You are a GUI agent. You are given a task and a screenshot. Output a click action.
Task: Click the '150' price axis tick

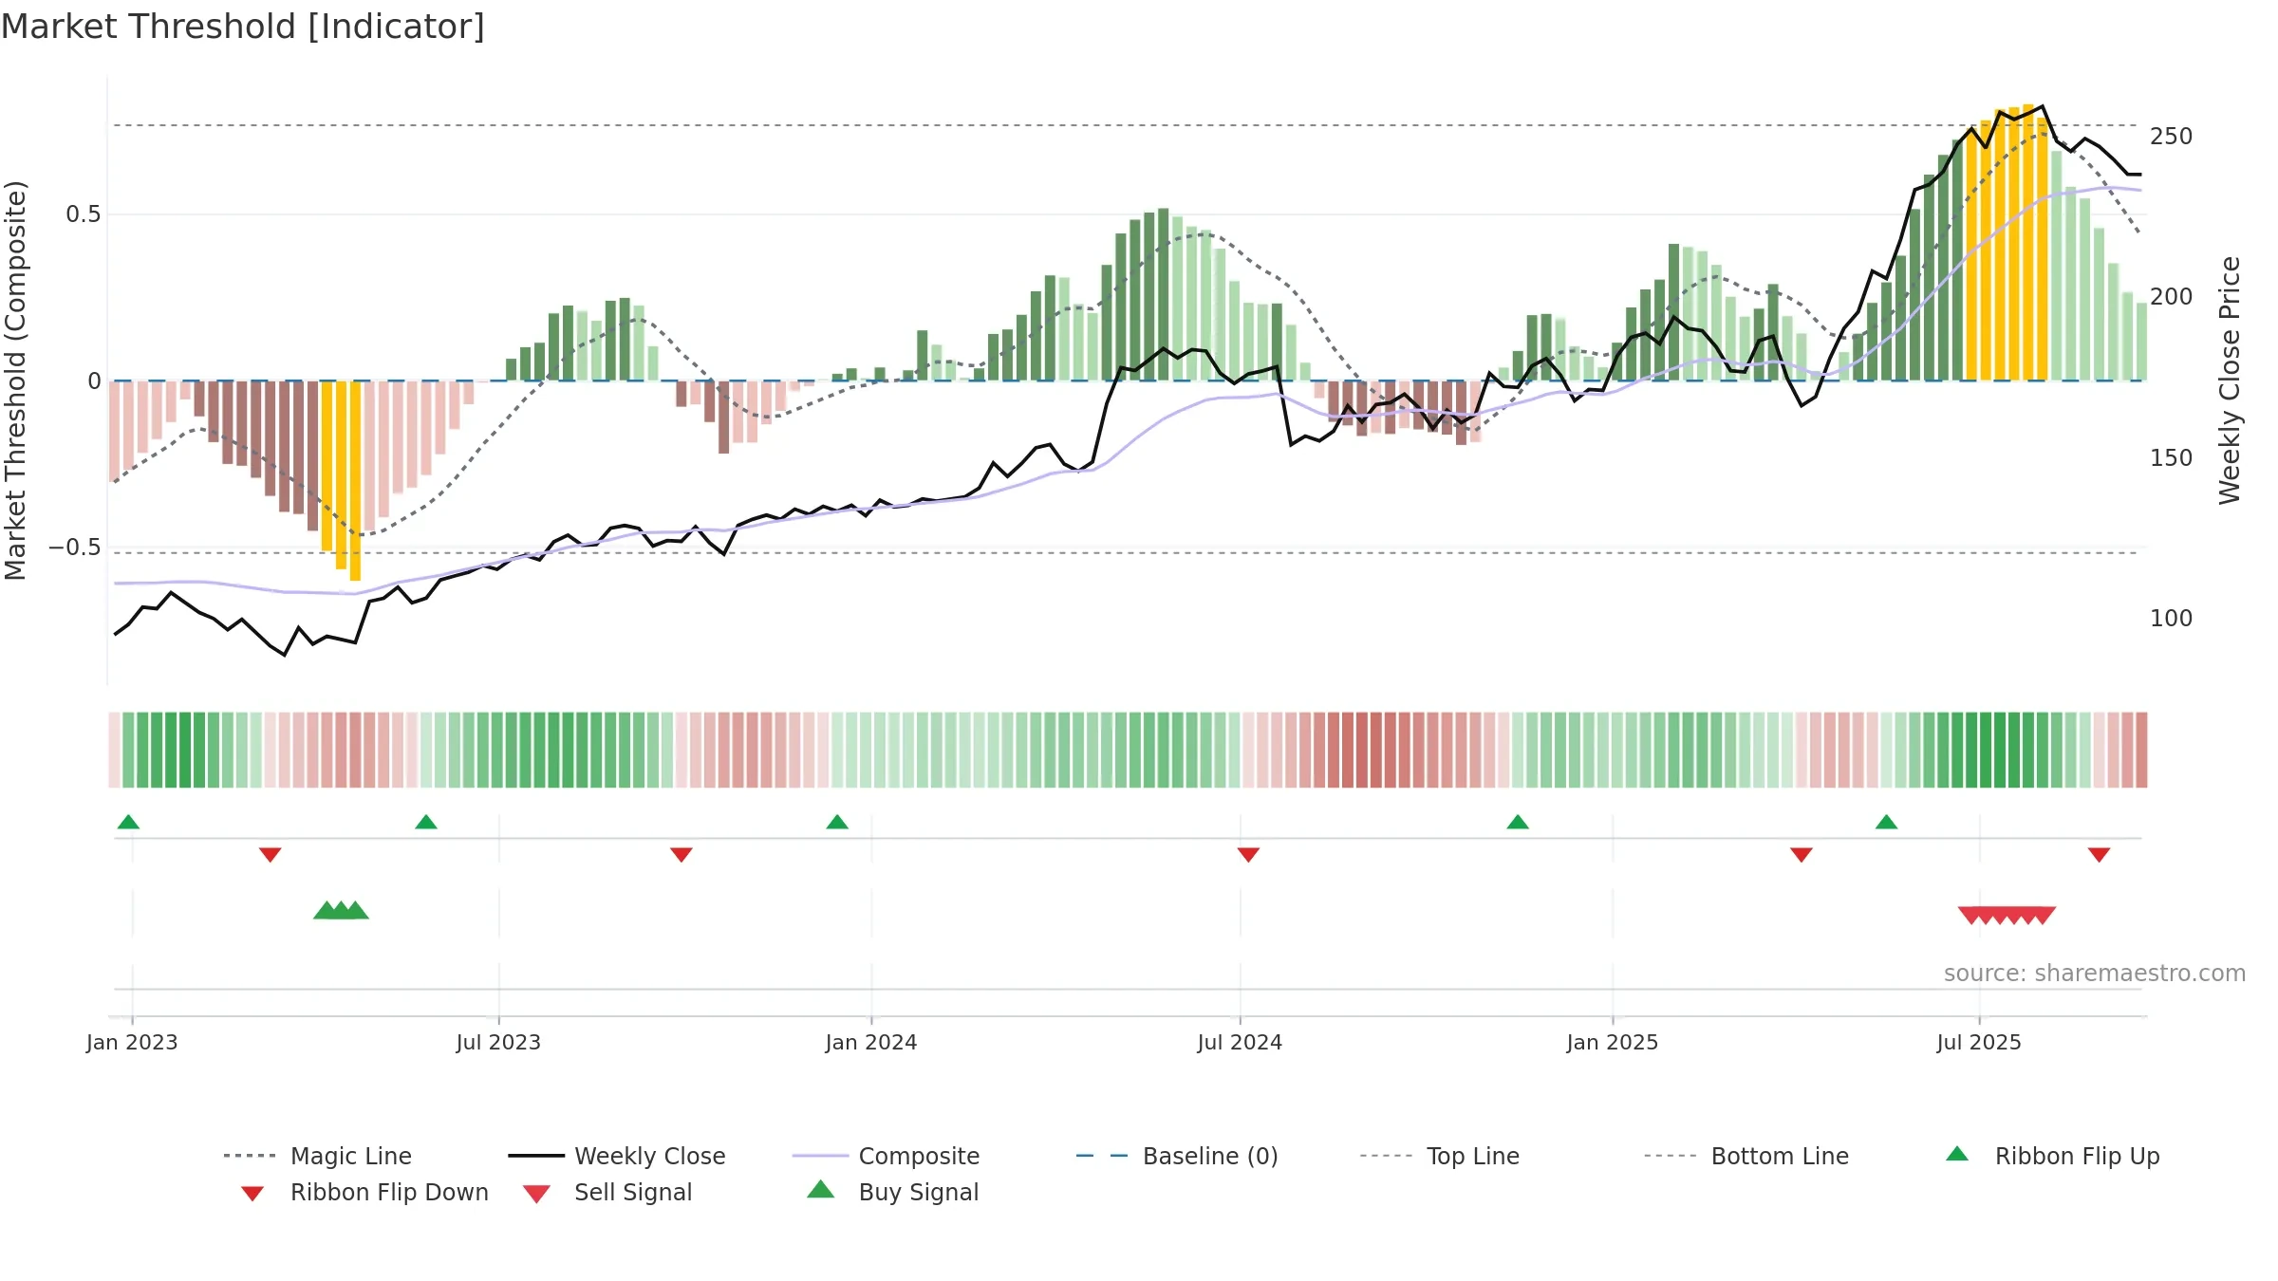click(x=2172, y=458)
